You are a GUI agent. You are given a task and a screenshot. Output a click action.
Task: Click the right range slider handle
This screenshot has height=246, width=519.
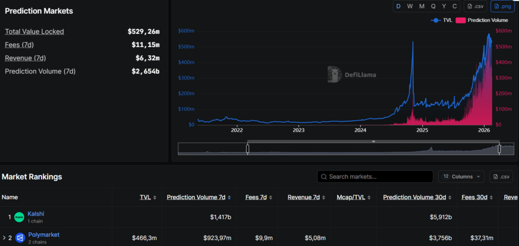point(499,149)
